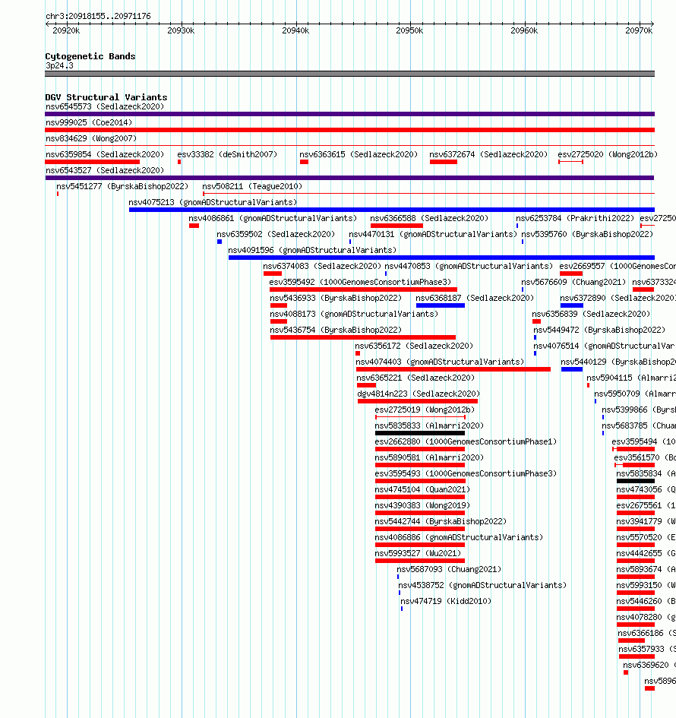Open nsv4538752 (gnomADStructuralVariants) label

482,586
